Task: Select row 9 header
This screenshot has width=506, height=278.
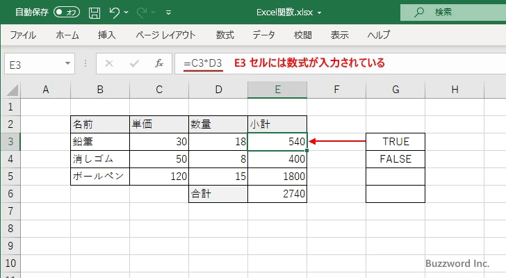Action: (x=10, y=246)
